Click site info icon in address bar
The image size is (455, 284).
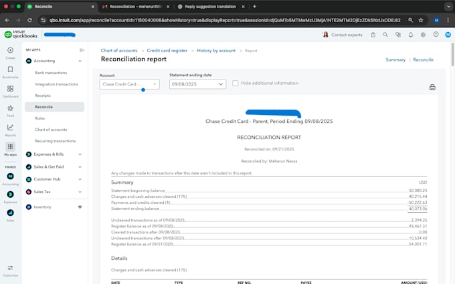[x=43, y=20]
